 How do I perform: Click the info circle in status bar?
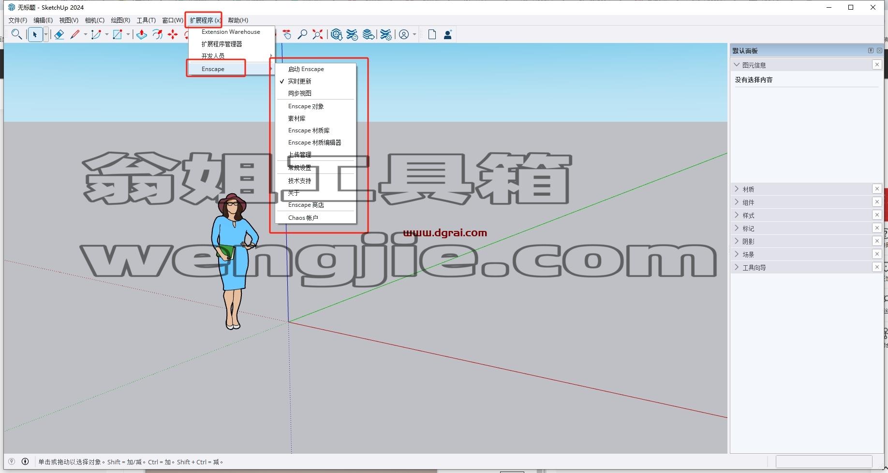[x=25, y=461]
